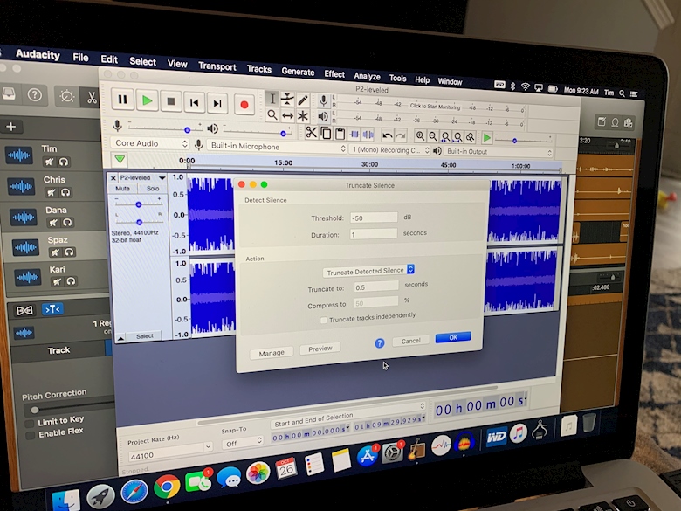Solo the Chris track with headphone icon
The image size is (681, 511).
click(x=65, y=192)
